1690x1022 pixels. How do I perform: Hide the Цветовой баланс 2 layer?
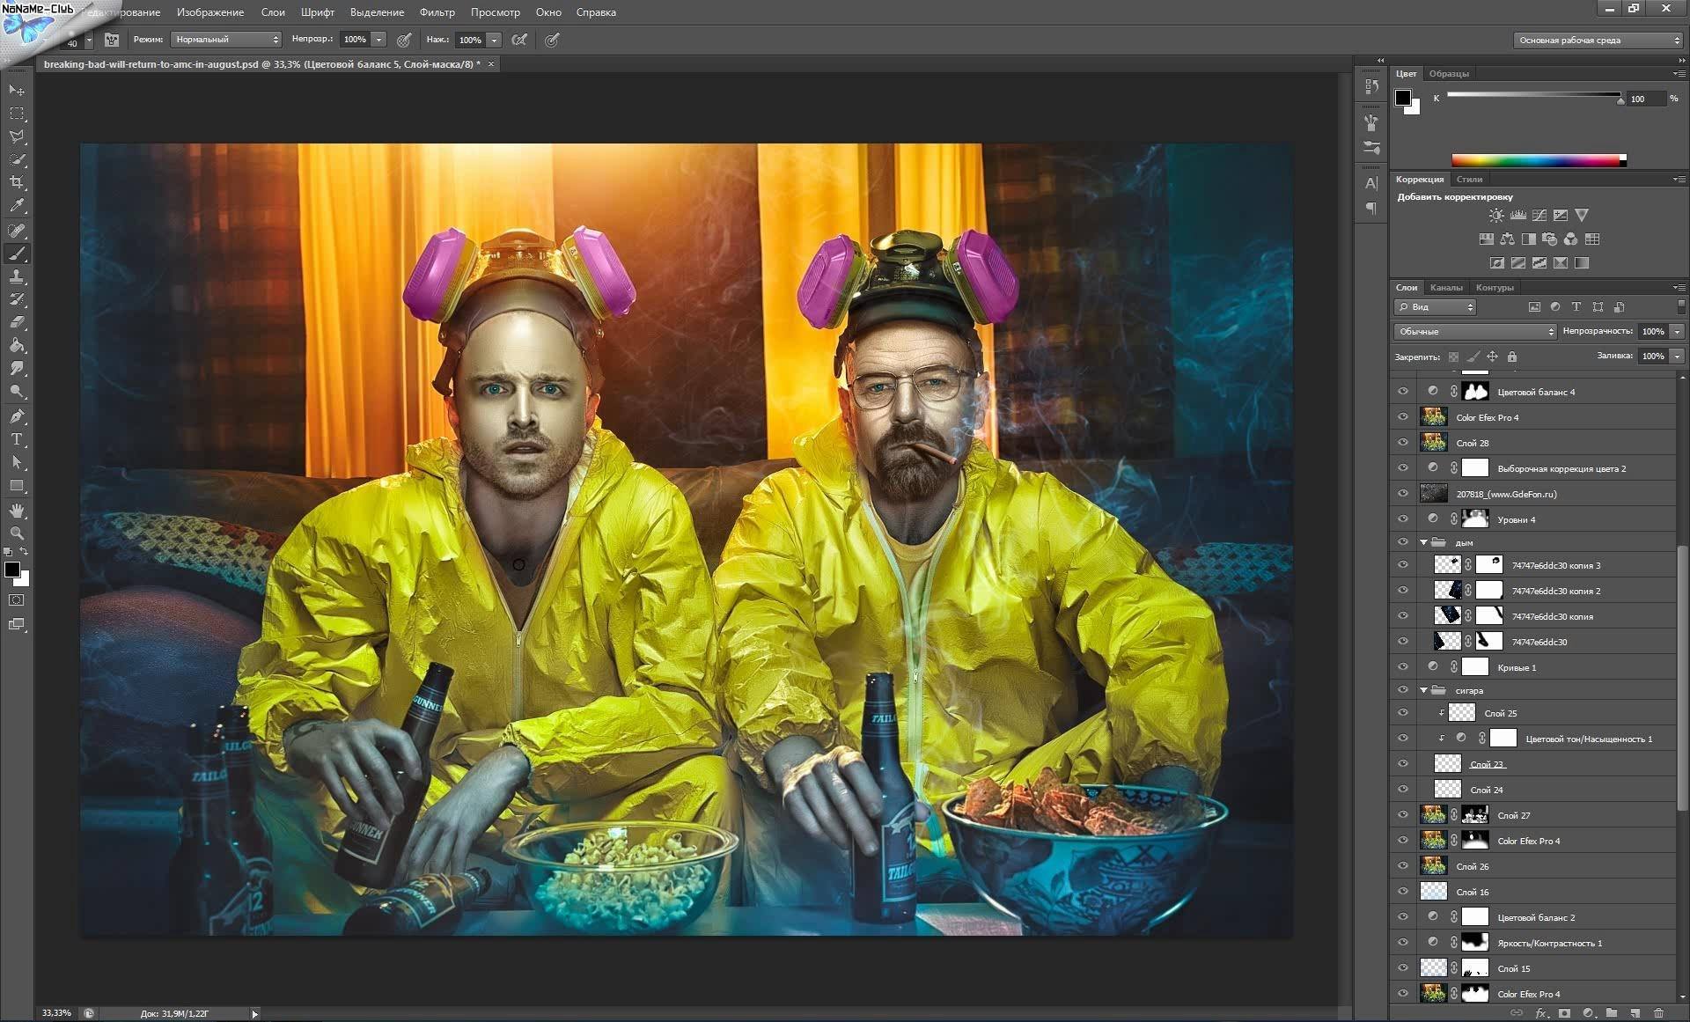pos(1403,917)
